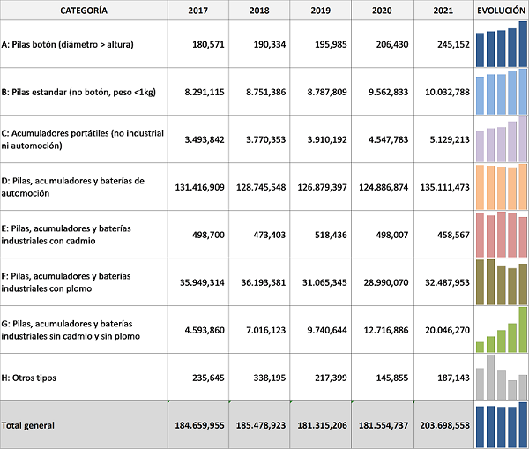Screen dimensions: 529x449
Task: Click the total cell 203.698,558
Action: click(x=444, y=425)
